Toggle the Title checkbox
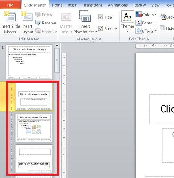Image resolution: width=174 pixels, height=178 pixels. (x=101, y=17)
